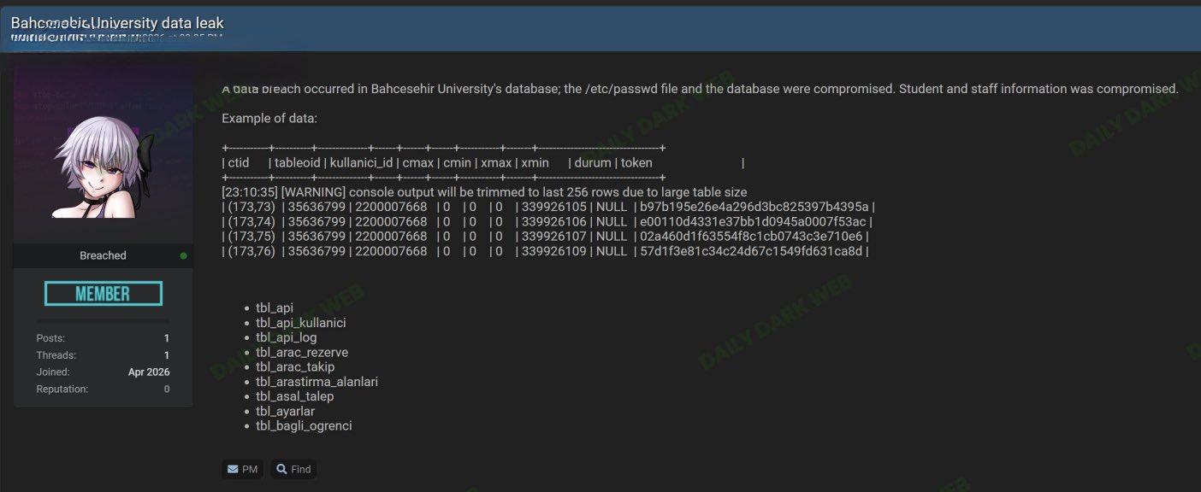Click the Joined Apr 2026 value

149,372
